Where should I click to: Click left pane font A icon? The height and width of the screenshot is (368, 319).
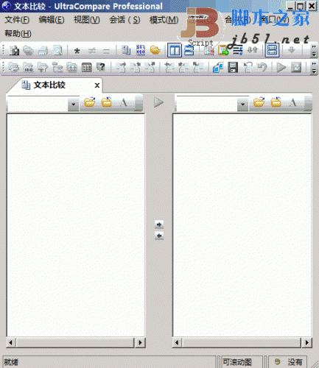(124, 102)
